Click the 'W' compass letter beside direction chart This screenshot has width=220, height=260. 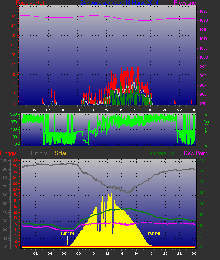(x=206, y=123)
